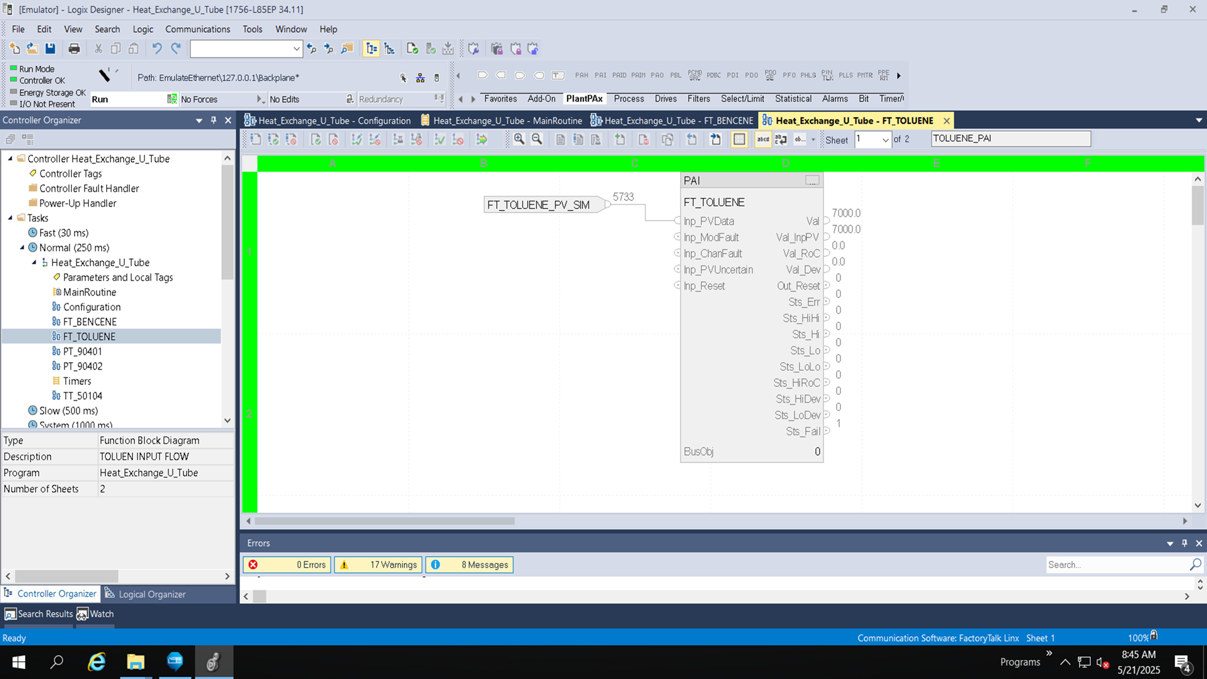The height and width of the screenshot is (679, 1207).
Task: Click the Finalize All Edits arrow icon
Action: click(x=482, y=139)
